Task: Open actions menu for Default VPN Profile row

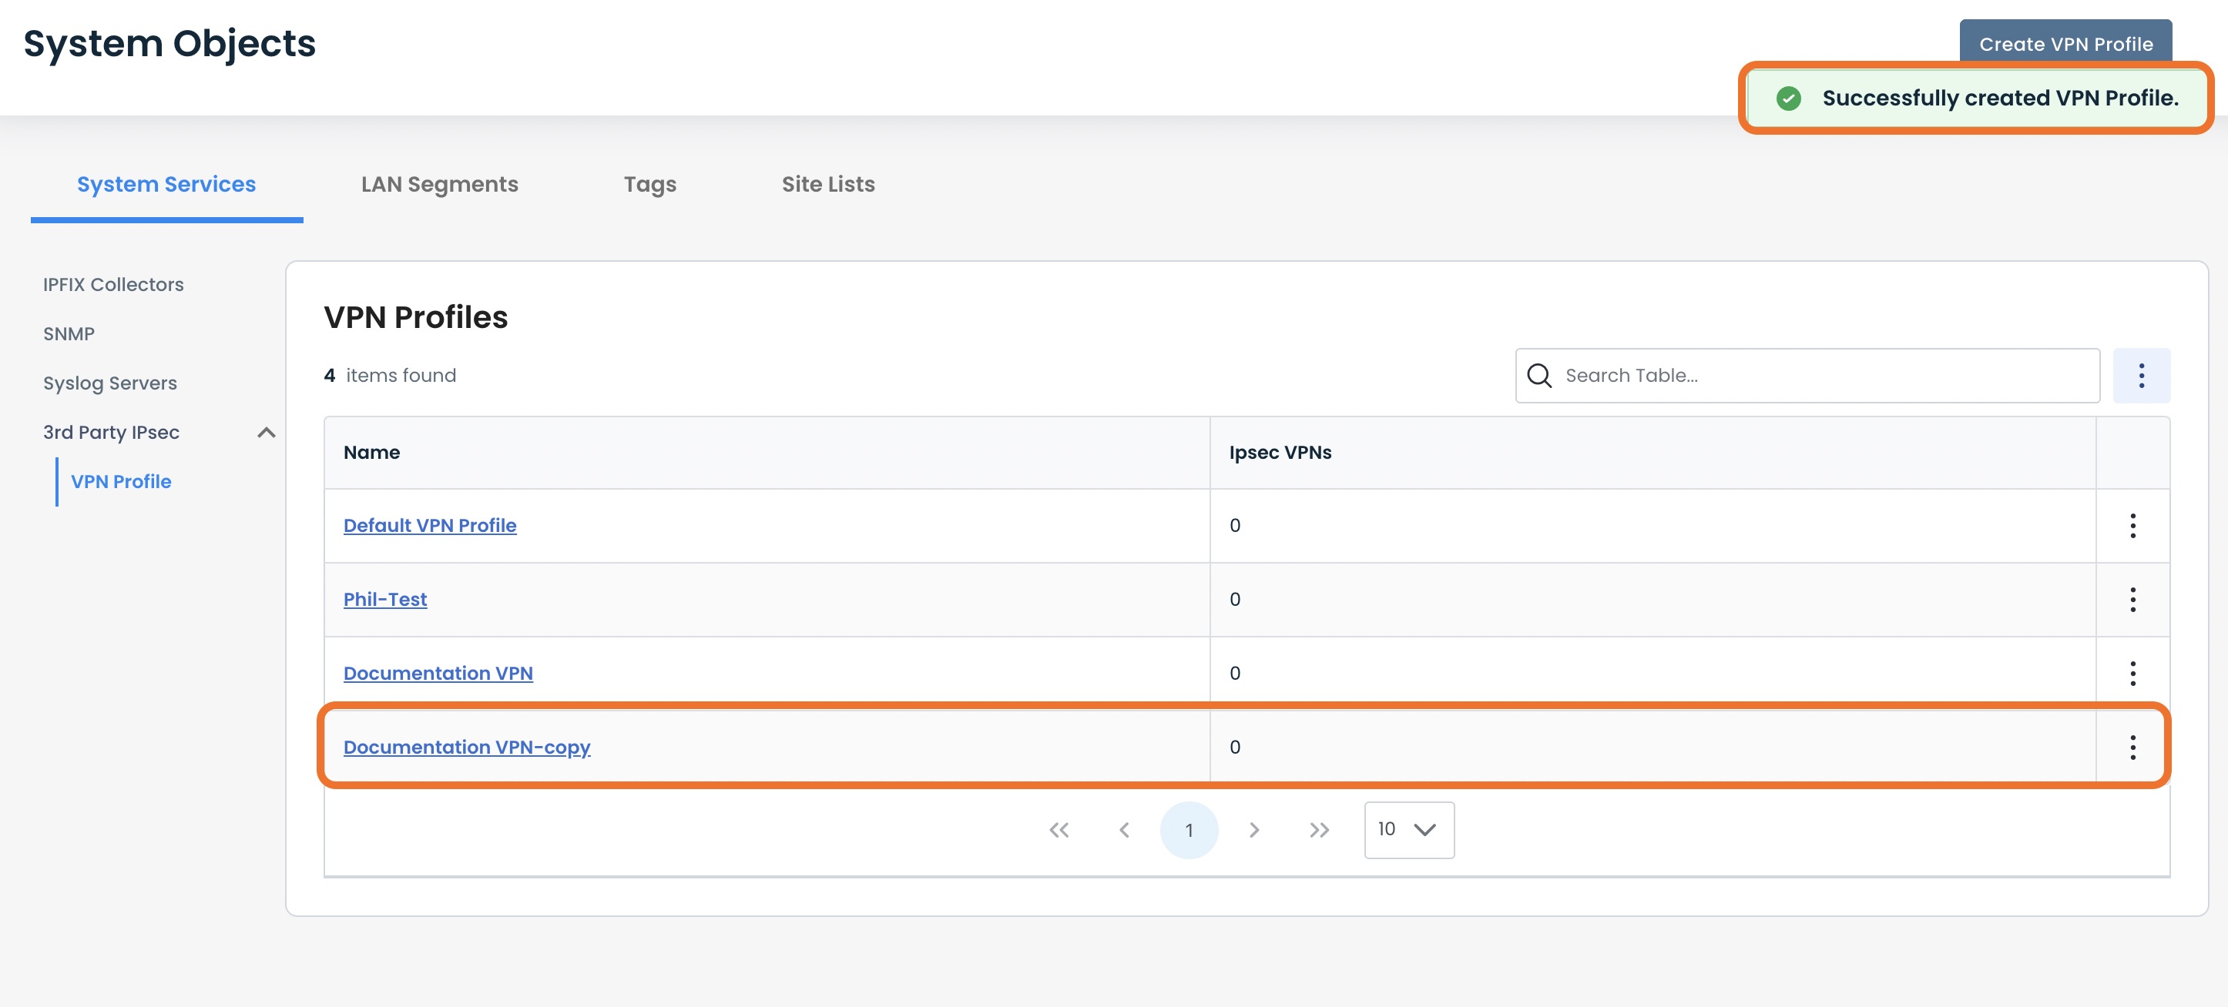Action: click(x=2132, y=526)
